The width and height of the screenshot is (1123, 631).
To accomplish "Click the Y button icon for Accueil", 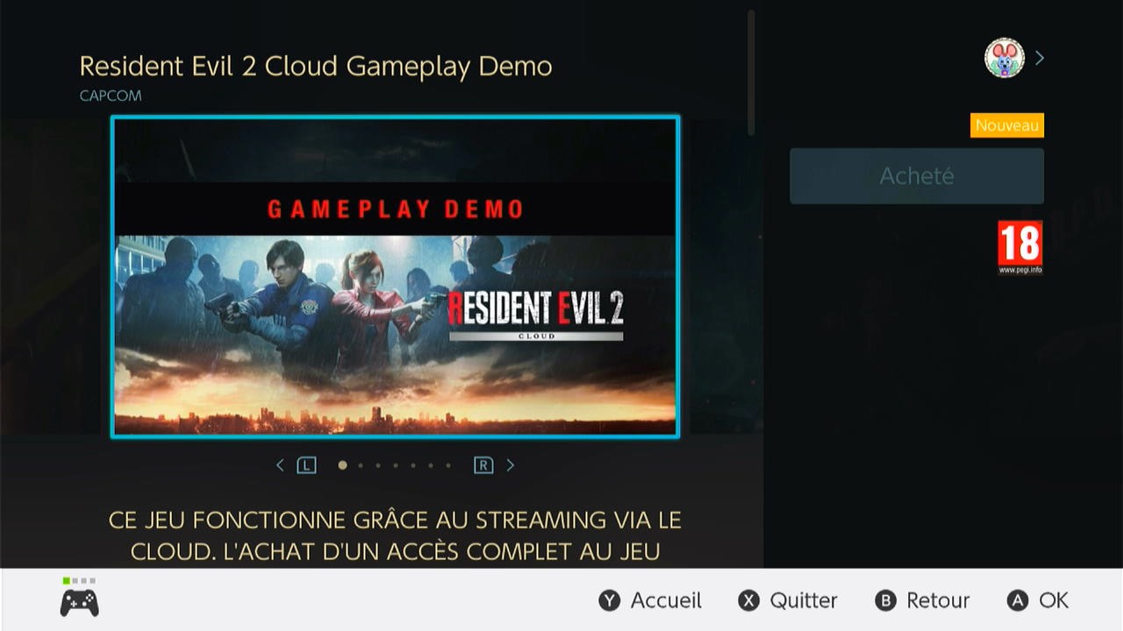I will point(610,600).
